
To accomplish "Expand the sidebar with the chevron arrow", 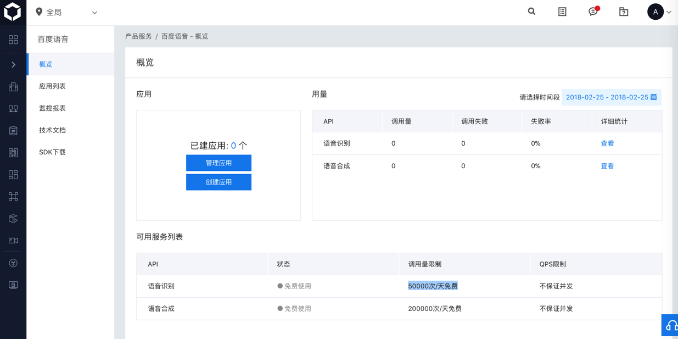I will pos(13,65).
